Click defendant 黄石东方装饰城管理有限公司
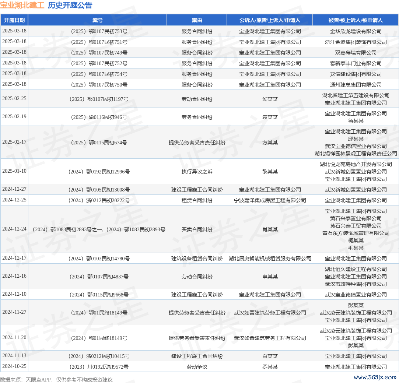 [x=356, y=233]
